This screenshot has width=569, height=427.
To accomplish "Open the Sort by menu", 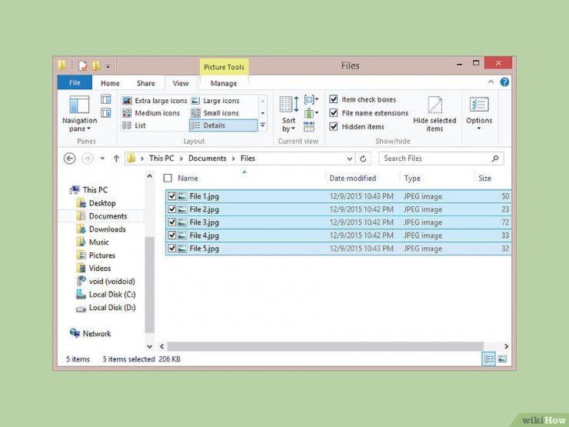I will click(289, 114).
